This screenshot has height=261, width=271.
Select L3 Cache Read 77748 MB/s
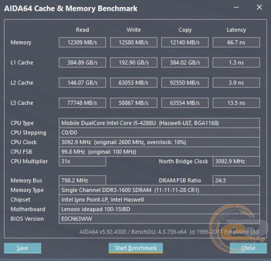click(x=83, y=103)
